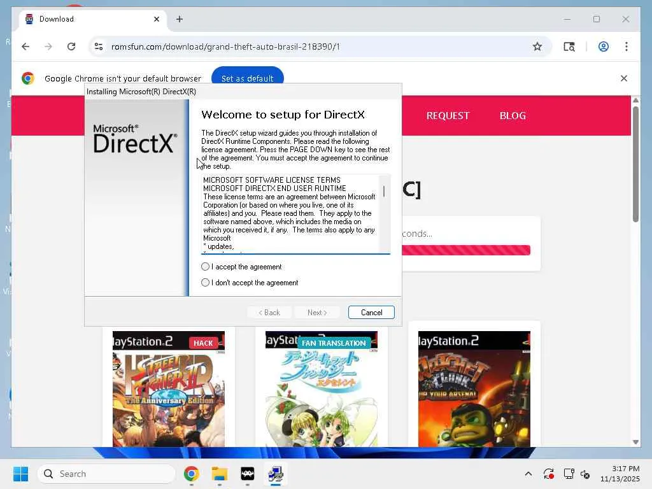Open the Ratchet & Clank game cover
Screen dimensions: 652x489
(474, 389)
